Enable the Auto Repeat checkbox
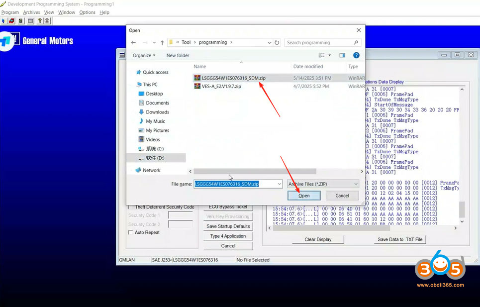Viewport: 480px width, 307px height. pyautogui.click(x=131, y=232)
